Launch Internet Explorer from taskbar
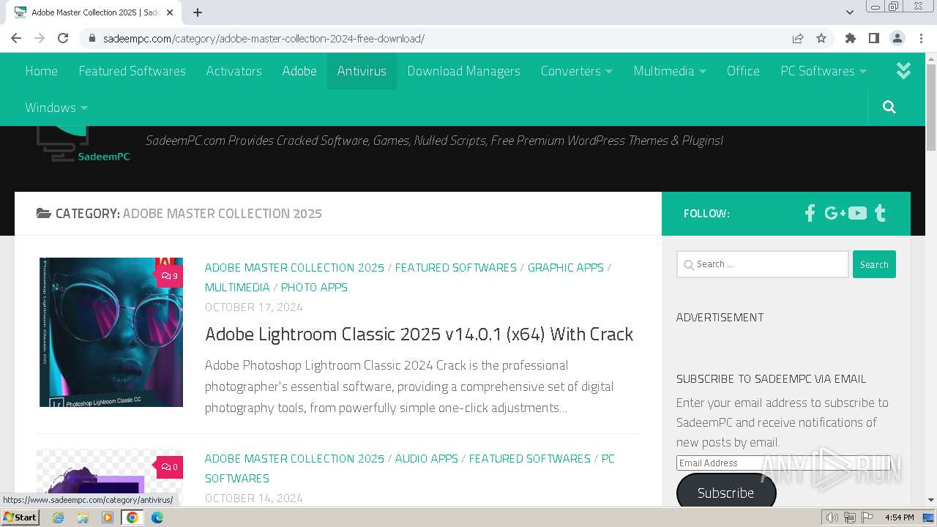 click(x=58, y=517)
